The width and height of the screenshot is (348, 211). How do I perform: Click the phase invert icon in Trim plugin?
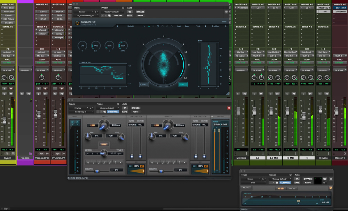tap(330, 188)
